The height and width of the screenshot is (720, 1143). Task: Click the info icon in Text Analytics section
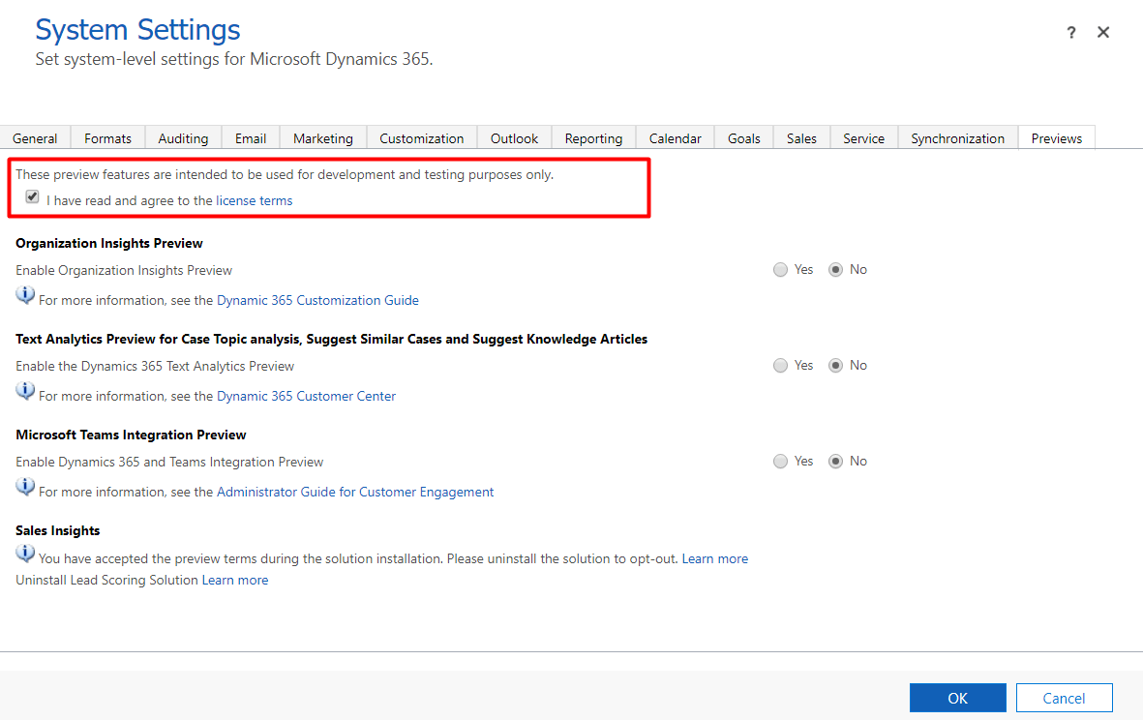(x=26, y=389)
